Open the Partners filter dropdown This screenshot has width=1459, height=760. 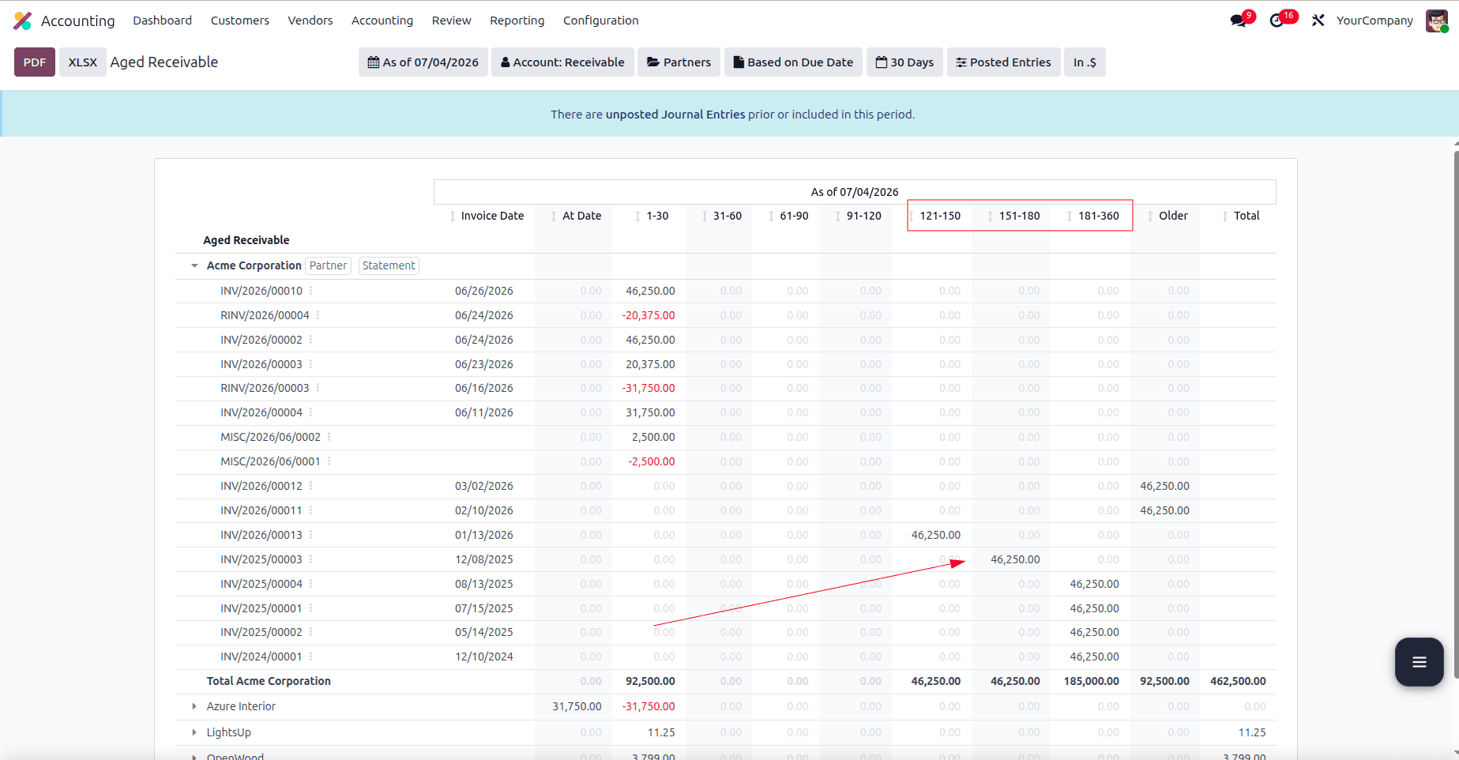(679, 62)
